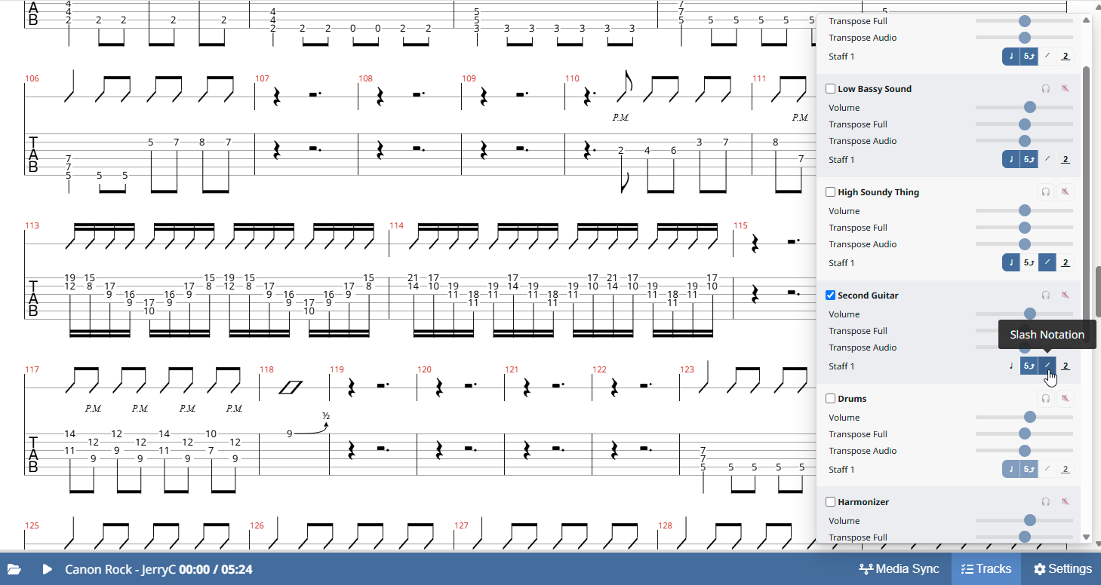Select the Low Bassy Sound checkbox

tap(831, 89)
